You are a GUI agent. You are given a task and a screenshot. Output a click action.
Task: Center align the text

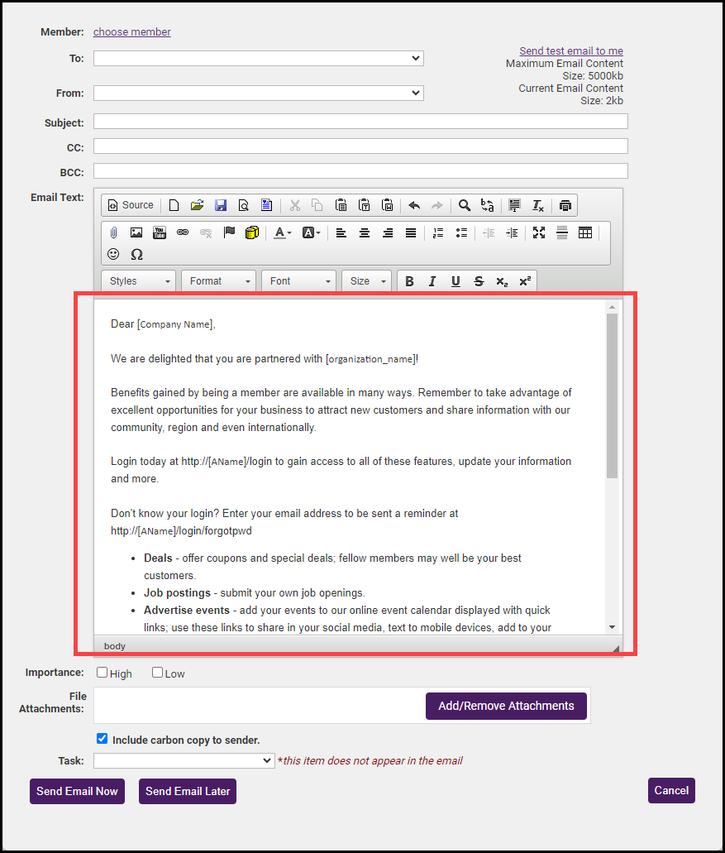click(365, 232)
